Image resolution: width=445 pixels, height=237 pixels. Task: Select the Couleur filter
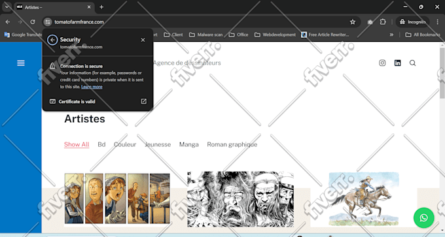[125, 144]
